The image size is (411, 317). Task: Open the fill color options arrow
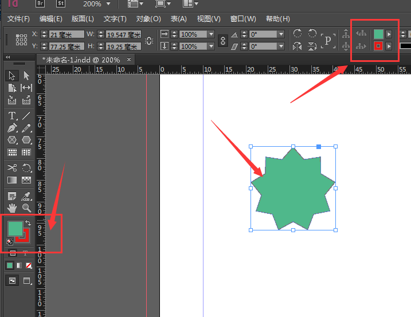coord(389,34)
